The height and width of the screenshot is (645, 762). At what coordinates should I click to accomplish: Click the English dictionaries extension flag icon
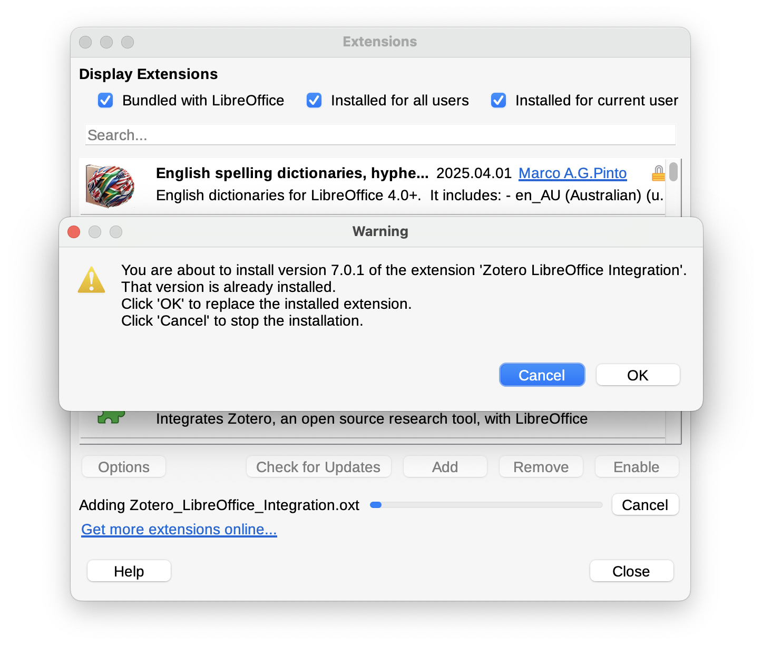(110, 186)
